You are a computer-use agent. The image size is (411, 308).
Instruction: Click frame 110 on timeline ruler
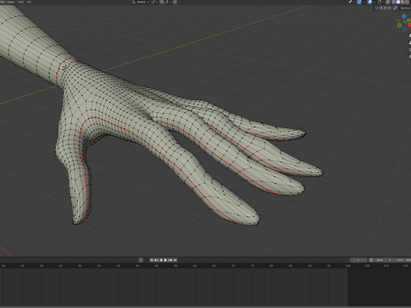tap(386, 266)
